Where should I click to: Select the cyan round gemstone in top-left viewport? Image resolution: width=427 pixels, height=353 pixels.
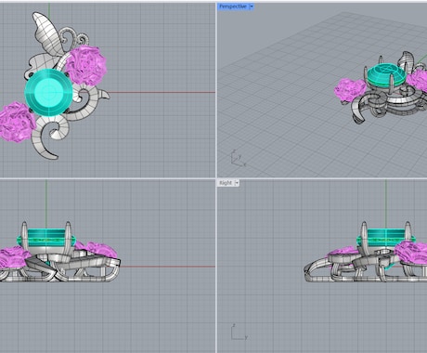(49, 92)
